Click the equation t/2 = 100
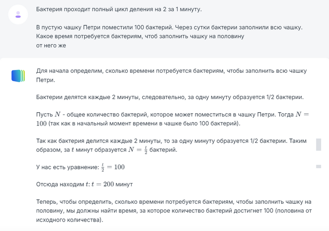Screen dimensions: 329x231 tap(113, 168)
